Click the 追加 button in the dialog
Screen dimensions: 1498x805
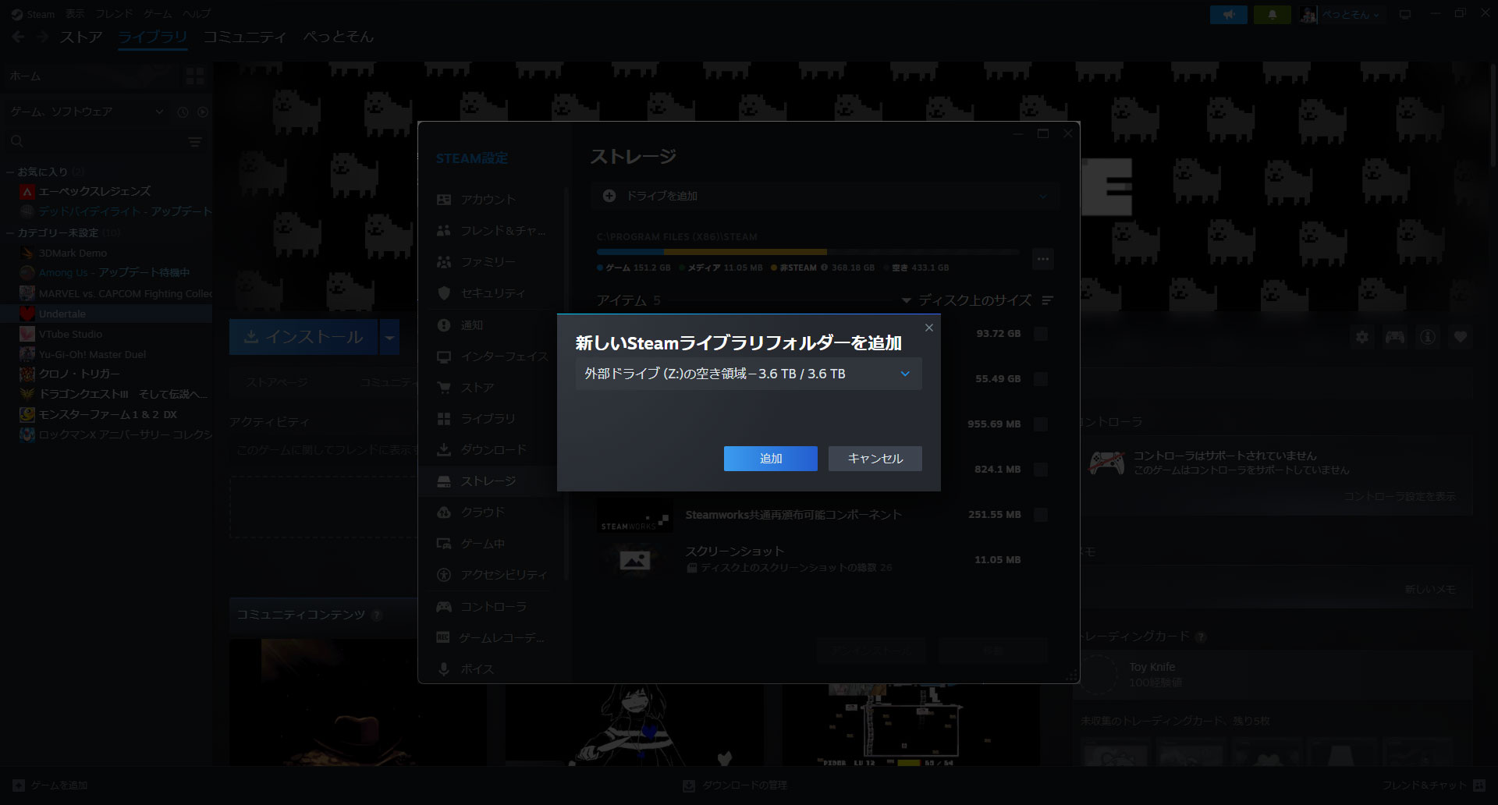770,459
